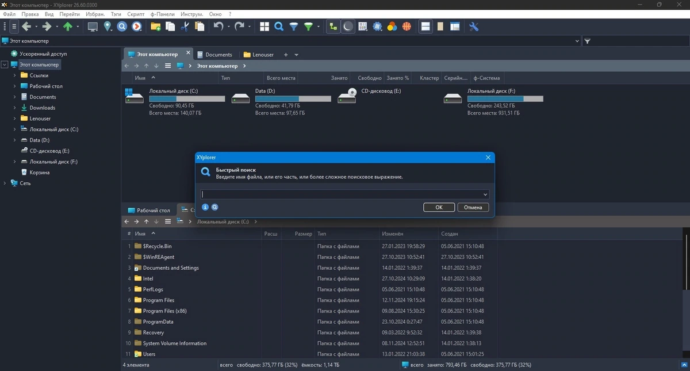Click the green Up arrow icon
Image resolution: width=690 pixels, height=371 pixels.
pyautogui.click(x=68, y=26)
